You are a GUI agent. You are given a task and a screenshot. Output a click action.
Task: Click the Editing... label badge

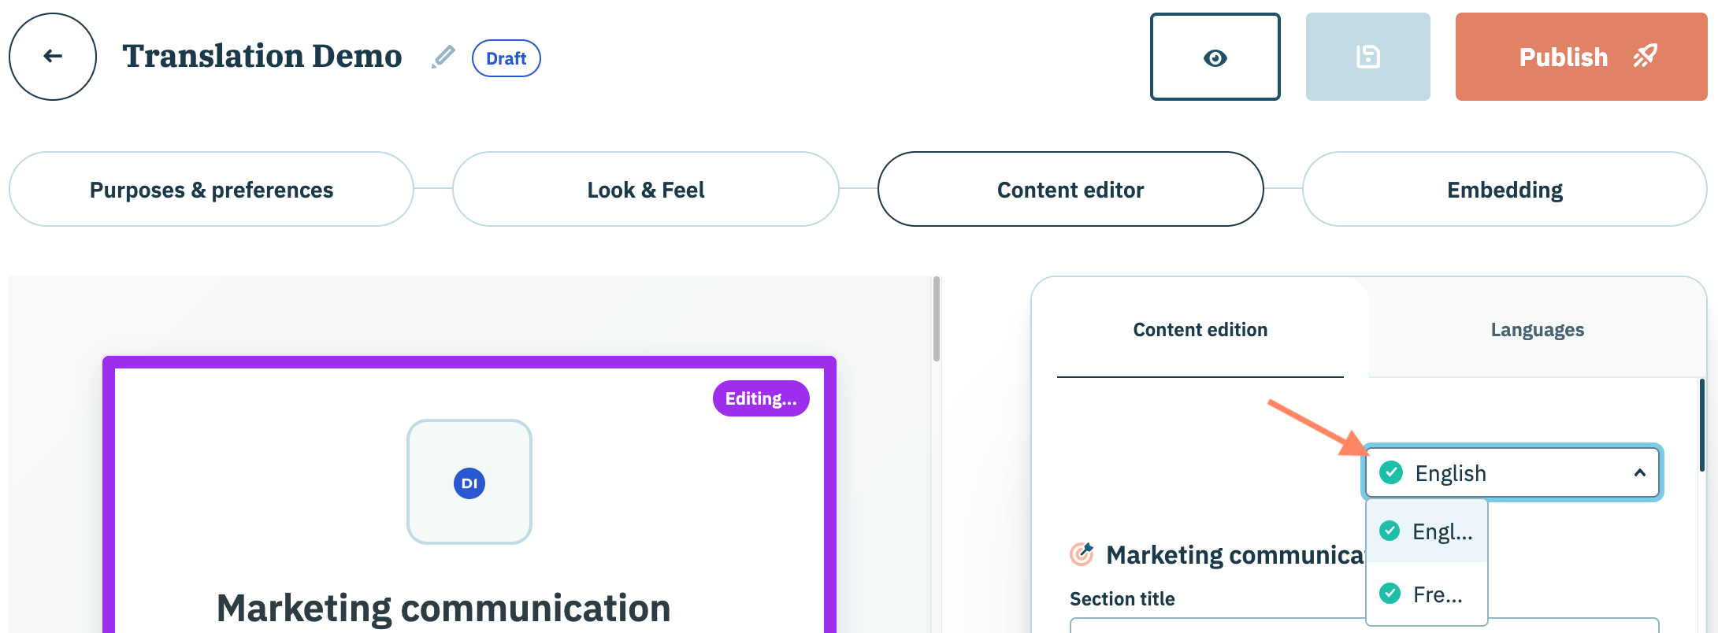coord(761,398)
